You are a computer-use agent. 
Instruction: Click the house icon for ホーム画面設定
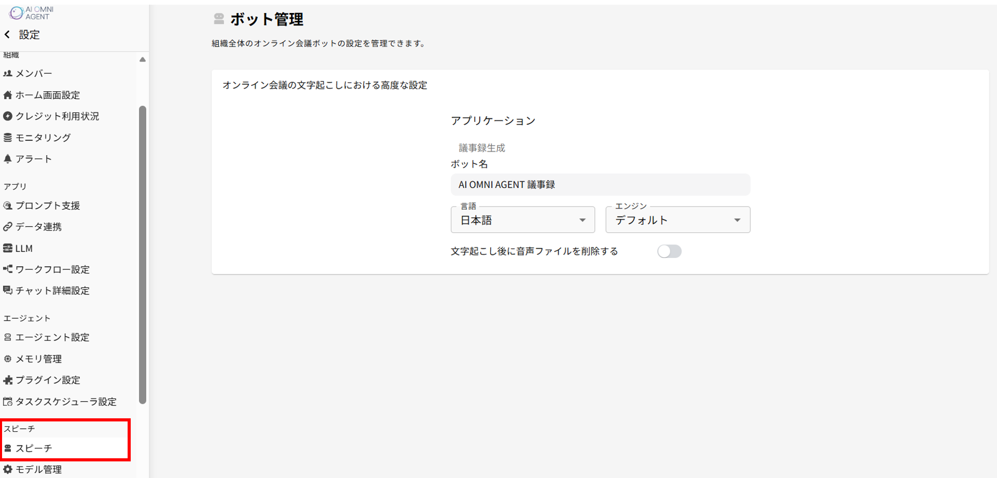8,95
